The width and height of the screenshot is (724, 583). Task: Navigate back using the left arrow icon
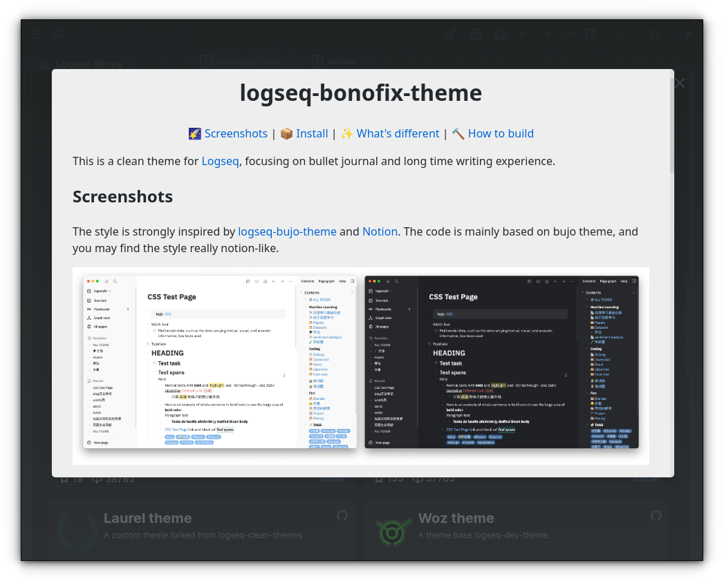[523, 33]
